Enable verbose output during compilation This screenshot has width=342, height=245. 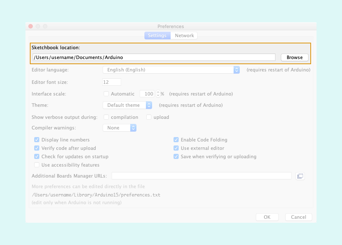[x=106, y=117]
